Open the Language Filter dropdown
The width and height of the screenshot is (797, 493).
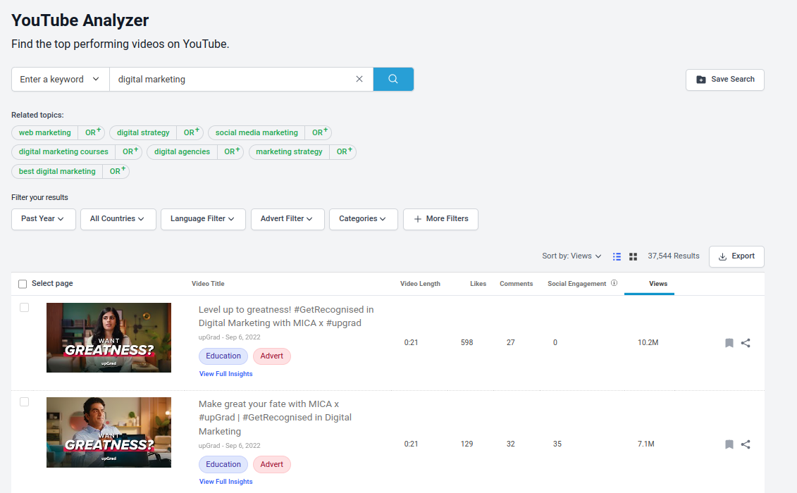point(203,219)
